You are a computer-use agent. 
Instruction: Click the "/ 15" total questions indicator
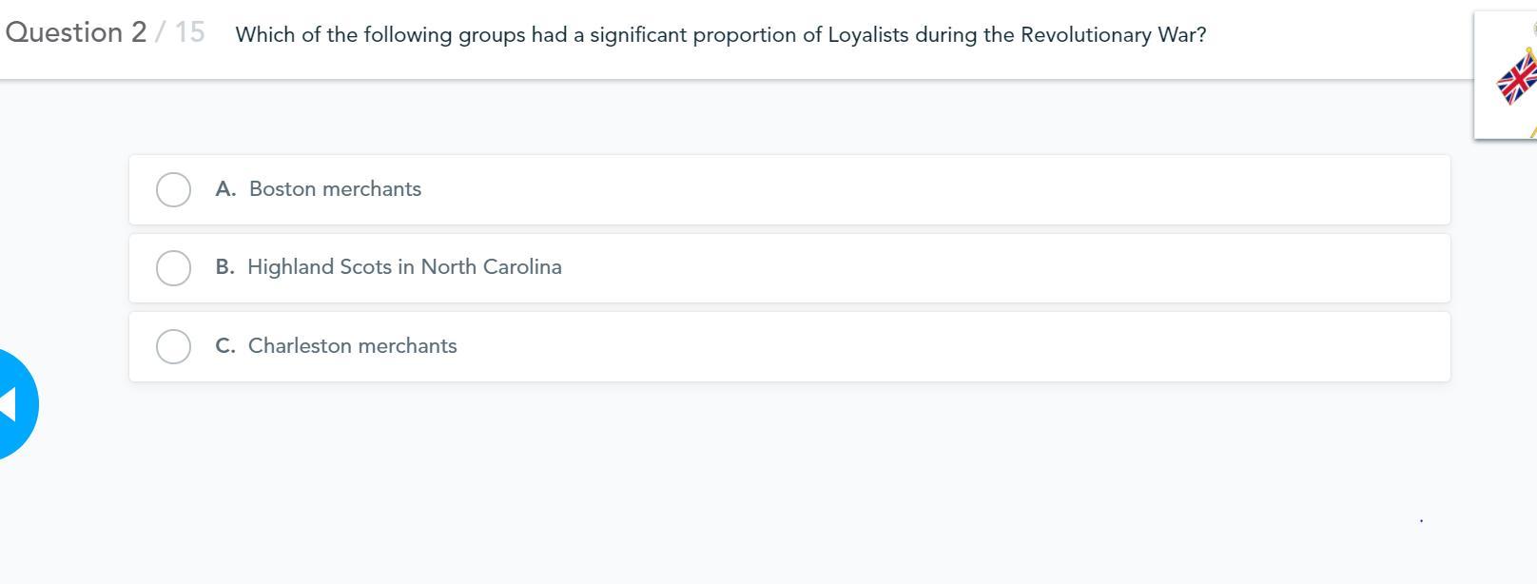click(x=181, y=32)
